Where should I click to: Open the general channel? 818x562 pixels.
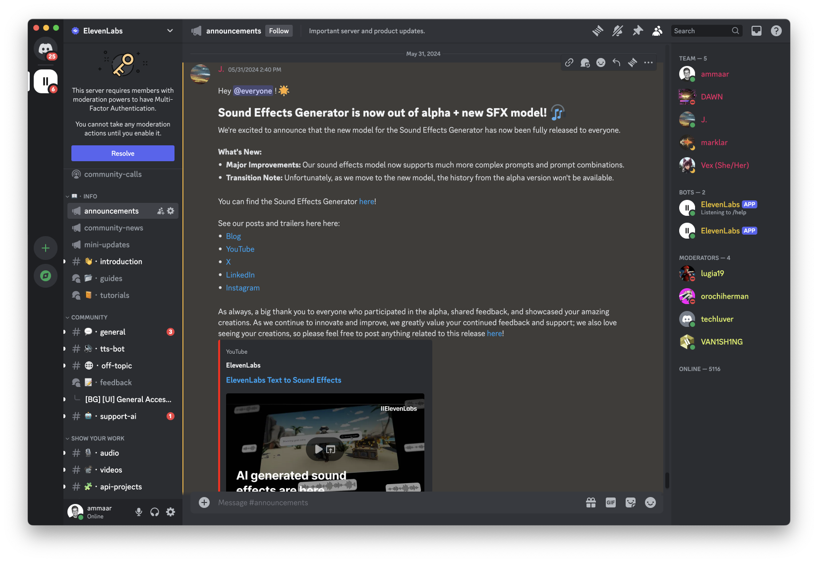point(123,332)
